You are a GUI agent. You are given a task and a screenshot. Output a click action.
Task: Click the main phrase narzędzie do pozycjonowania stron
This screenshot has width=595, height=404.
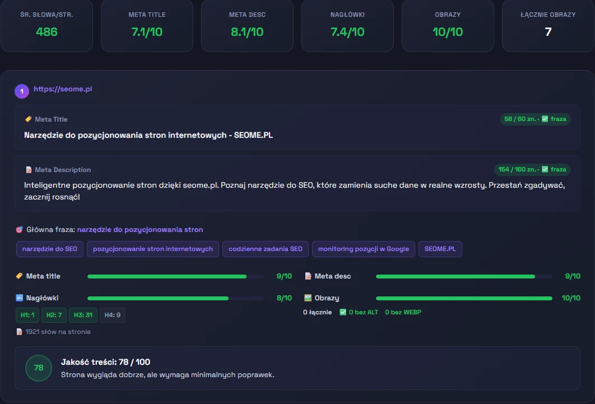click(140, 230)
